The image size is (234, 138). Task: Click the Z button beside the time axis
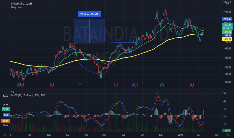pyautogui.click(x=5, y=135)
